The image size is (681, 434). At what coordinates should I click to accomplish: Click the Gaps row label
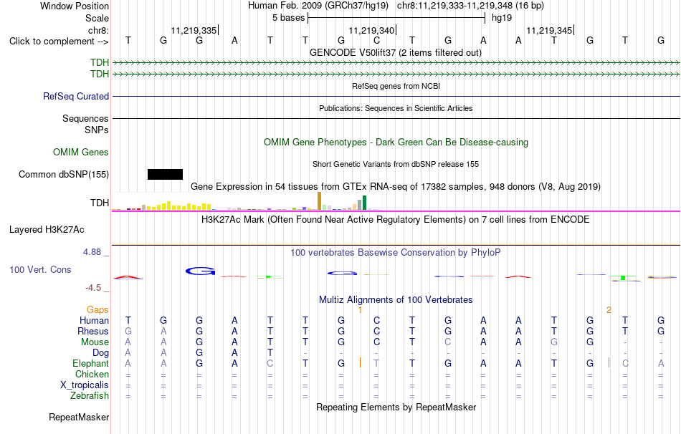point(97,310)
